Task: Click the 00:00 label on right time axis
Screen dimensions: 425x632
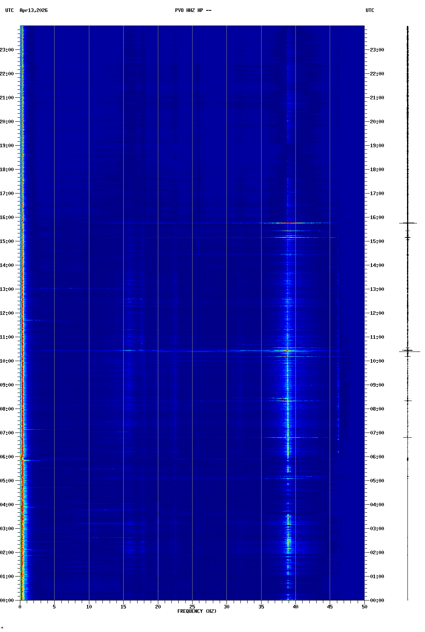Action: (x=377, y=600)
